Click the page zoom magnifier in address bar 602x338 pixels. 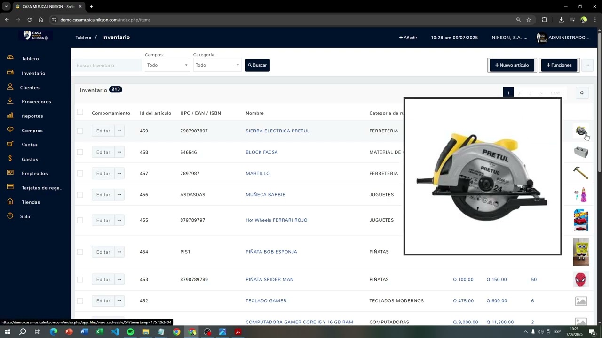(x=518, y=20)
